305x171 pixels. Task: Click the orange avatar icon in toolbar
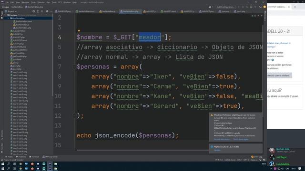pyautogui.click(x=264, y=7)
